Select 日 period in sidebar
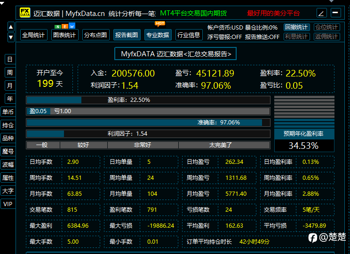This screenshot has height=254, width=350. (10, 59)
